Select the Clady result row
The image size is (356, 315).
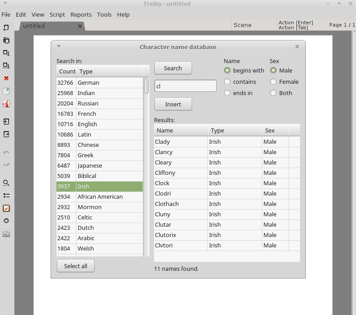pyautogui.click(x=227, y=142)
